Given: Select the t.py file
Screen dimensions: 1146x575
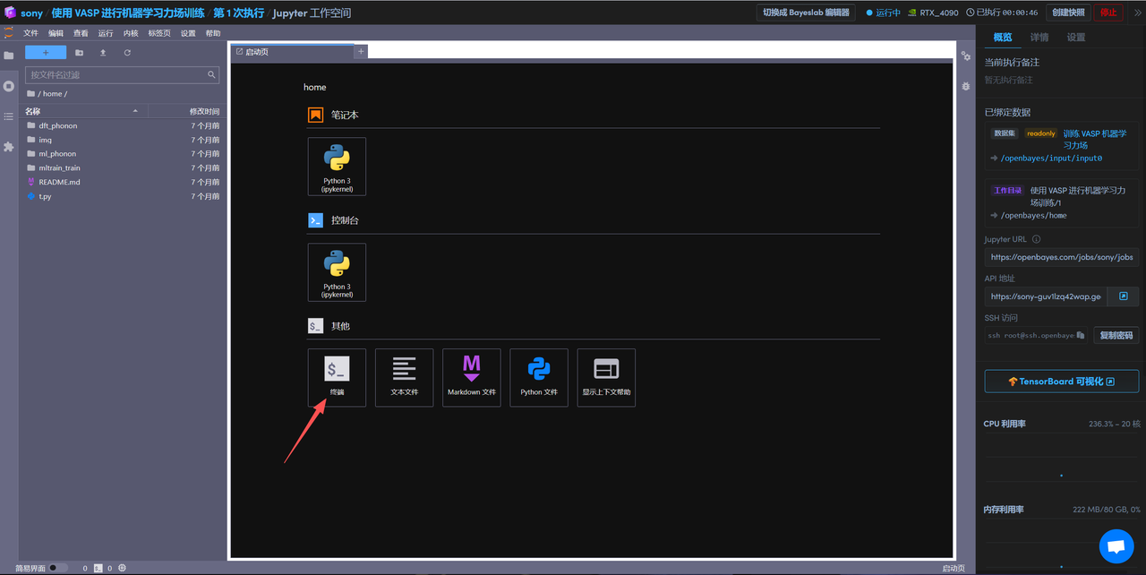Looking at the screenshot, I should click(123, 196).
